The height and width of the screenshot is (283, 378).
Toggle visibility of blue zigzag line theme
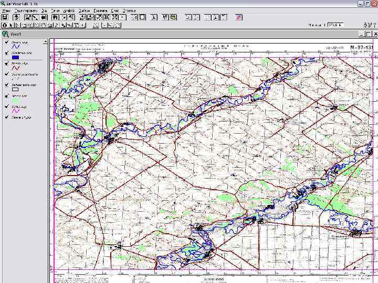click(x=6, y=42)
